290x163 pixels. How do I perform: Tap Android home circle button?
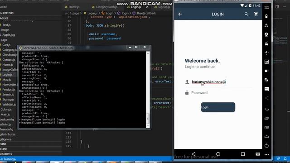(218, 154)
